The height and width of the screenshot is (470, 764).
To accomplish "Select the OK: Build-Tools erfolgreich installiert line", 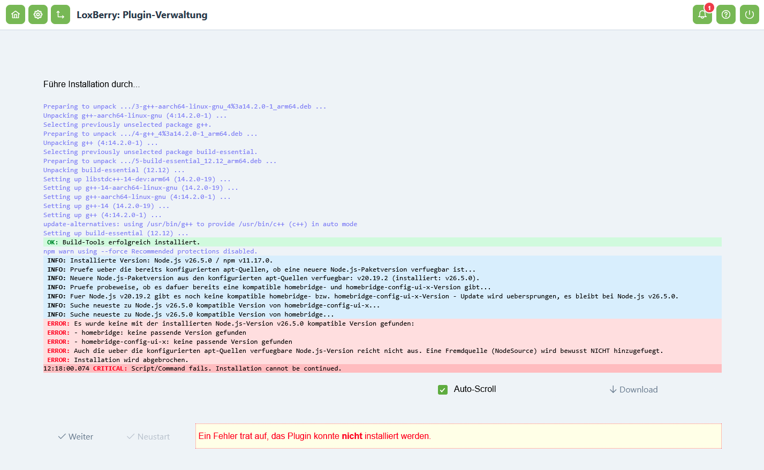I will 382,242.
